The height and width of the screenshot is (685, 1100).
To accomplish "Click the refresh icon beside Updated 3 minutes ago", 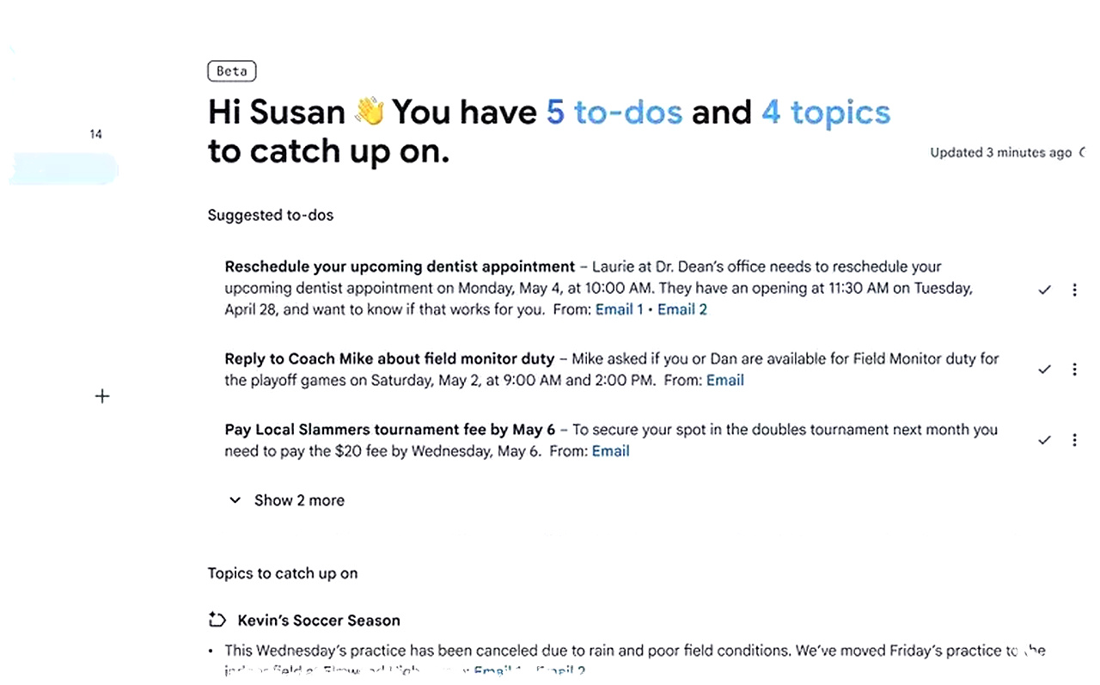I will click(x=1082, y=153).
